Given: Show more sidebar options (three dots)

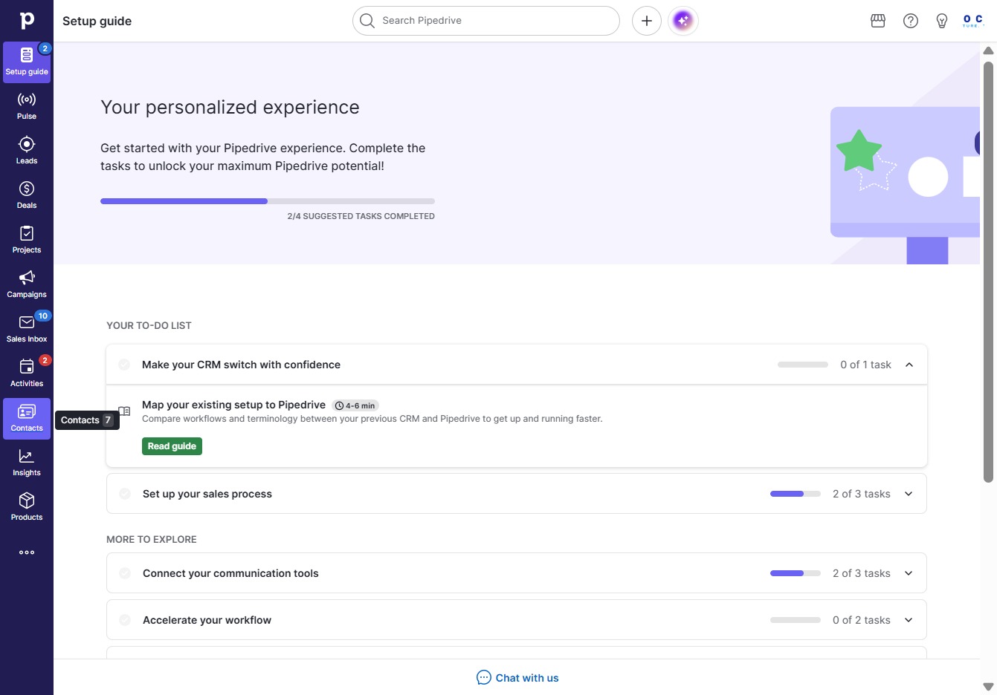Looking at the screenshot, I should 27,552.
